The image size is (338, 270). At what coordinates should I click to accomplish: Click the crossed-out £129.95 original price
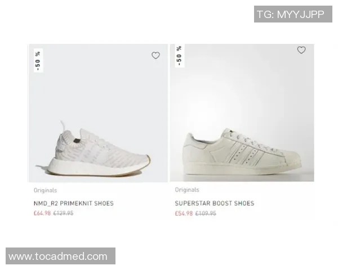point(63,213)
